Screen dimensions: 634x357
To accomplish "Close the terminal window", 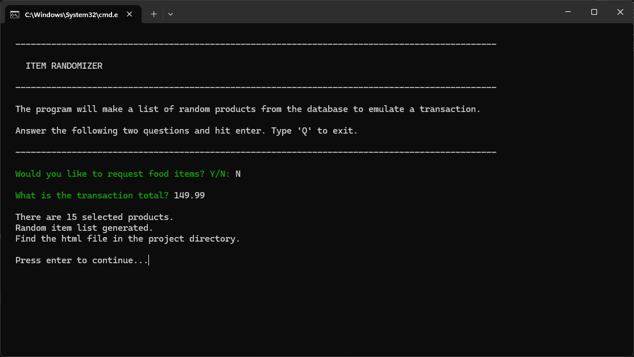I will point(620,12).
